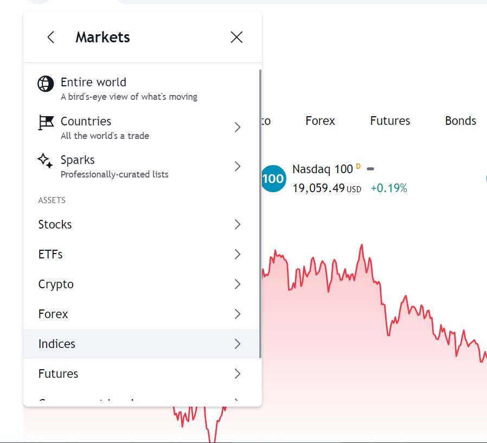Image resolution: width=487 pixels, height=443 pixels.
Task: Switch to the Futures tab on page
Action: click(x=390, y=121)
